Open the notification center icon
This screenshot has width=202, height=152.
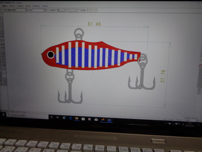(x=198, y=125)
